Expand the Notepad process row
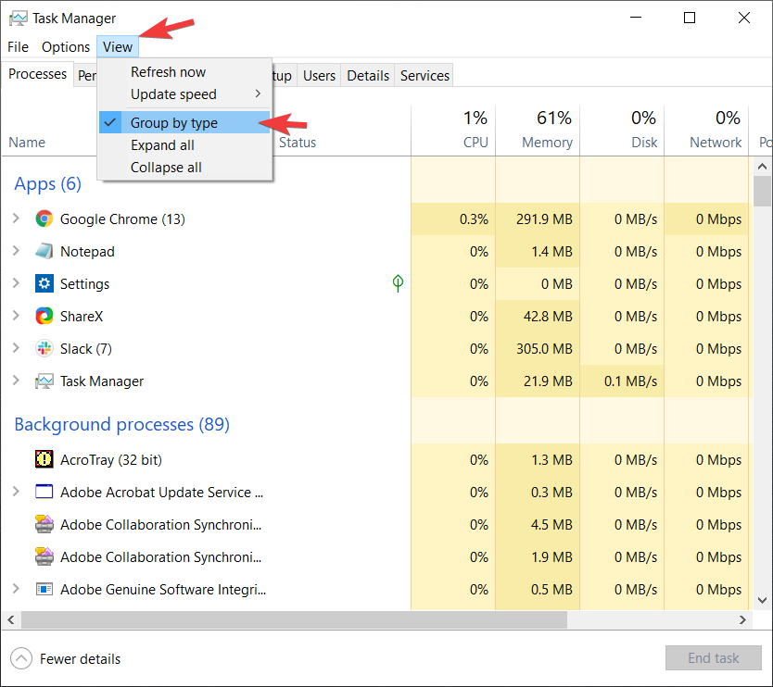 pos(16,251)
